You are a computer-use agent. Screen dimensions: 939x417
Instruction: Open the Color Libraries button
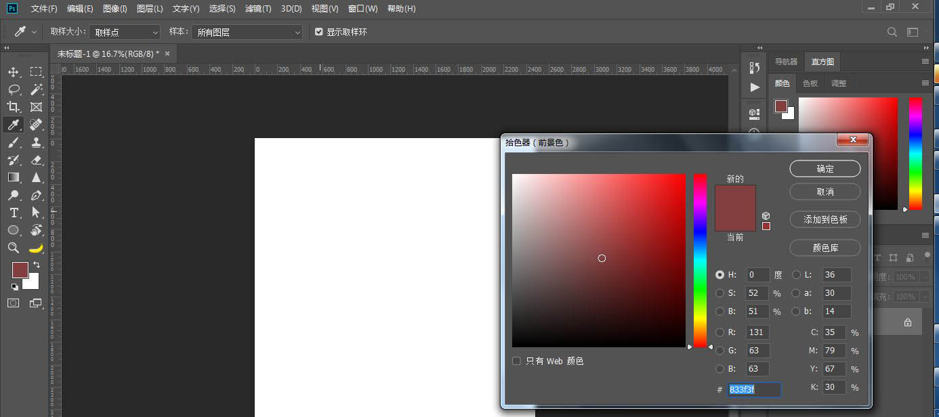point(825,248)
